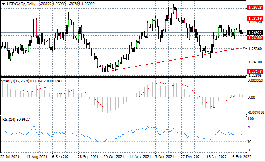Click the RSI scale level 70
Viewport: 265px width, 162px height.
pos(250,127)
